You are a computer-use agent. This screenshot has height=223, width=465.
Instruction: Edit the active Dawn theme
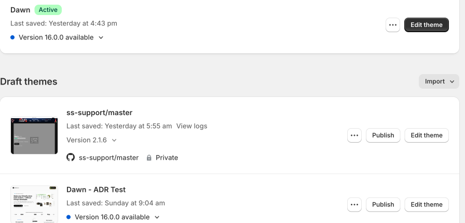427,25
